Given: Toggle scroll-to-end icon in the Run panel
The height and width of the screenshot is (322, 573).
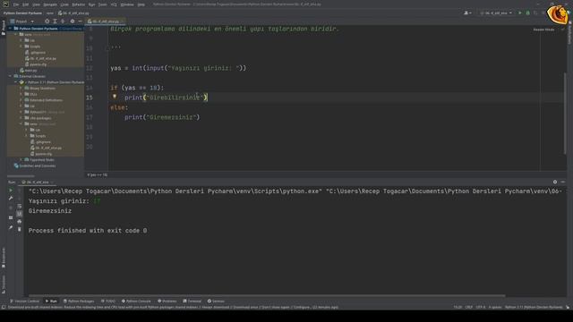Looking at the screenshot, I should pyautogui.click(x=20, y=214).
